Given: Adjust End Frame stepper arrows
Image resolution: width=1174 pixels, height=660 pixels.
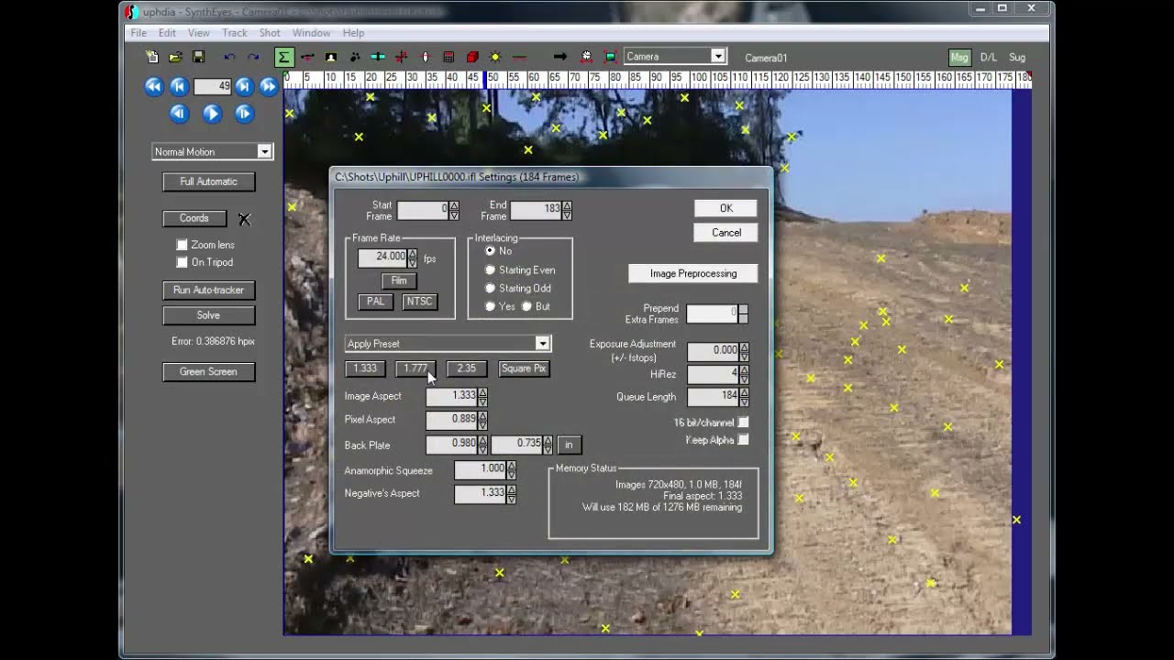Looking at the screenshot, I should (x=567, y=210).
